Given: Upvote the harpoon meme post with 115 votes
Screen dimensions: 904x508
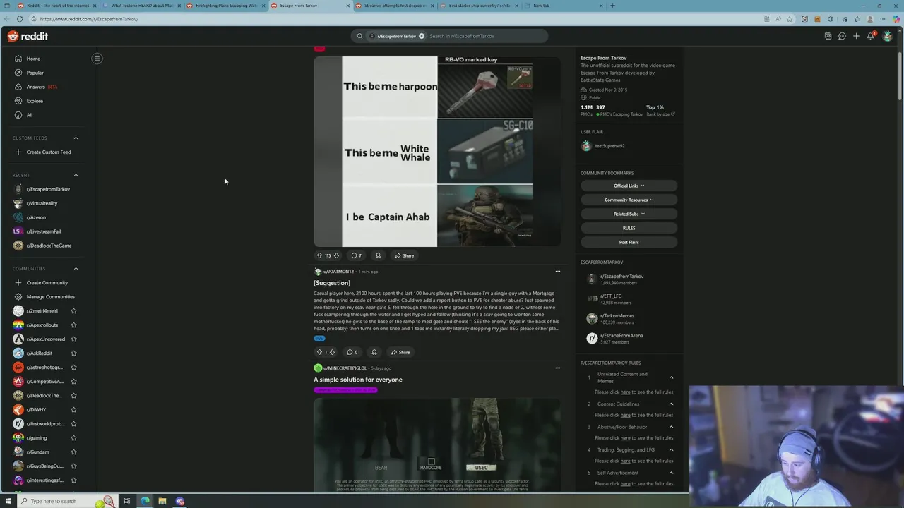Looking at the screenshot, I should coord(319,255).
